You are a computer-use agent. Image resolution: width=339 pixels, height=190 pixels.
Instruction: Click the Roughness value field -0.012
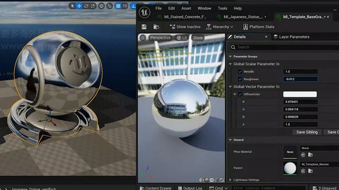[x=300, y=79]
